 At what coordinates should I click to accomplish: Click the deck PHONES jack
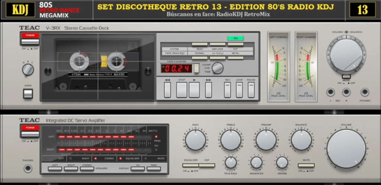365,92
